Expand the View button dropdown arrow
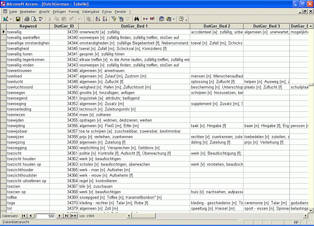This screenshot has width=314, height=226. tap(11, 19)
